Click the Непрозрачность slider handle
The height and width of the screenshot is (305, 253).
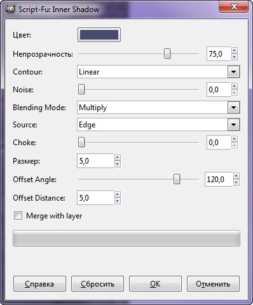[167, 53]
